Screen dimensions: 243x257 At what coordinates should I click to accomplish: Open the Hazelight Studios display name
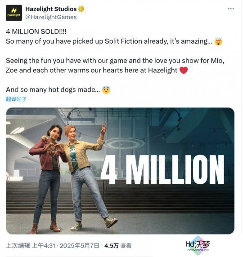pyautogui.click(x=51, y=9)
